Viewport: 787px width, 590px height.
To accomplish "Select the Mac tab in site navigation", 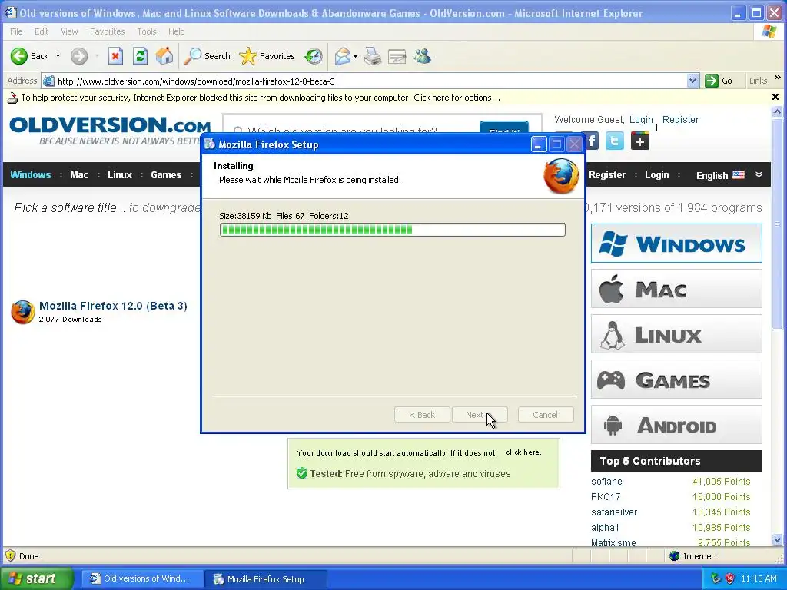I will (x=79, y=175).
